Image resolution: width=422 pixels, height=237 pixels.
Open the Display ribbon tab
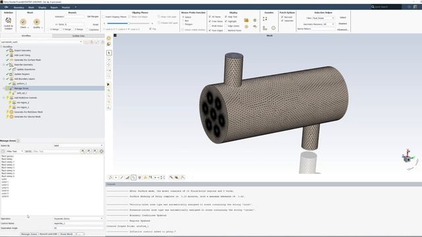pyautogui.click(x=42, y=7)
